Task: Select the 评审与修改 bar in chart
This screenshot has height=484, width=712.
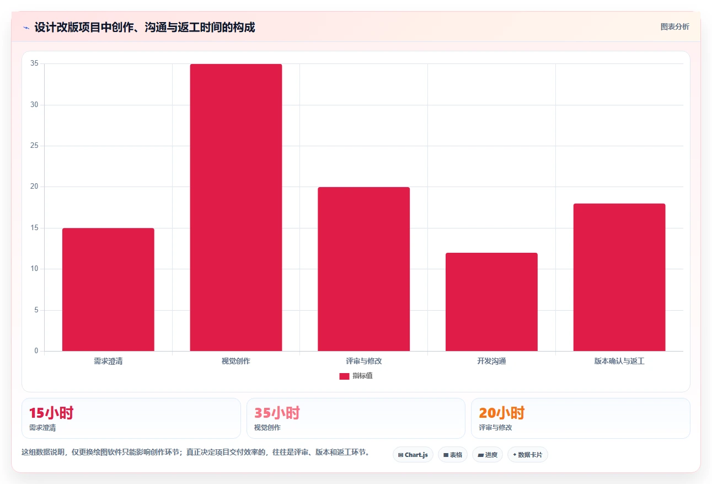Action: tap(363, 269)
